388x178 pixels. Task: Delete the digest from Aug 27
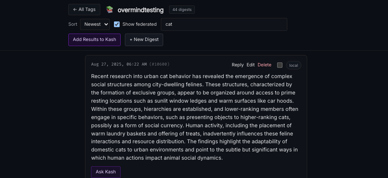click(x=264, y=65)
